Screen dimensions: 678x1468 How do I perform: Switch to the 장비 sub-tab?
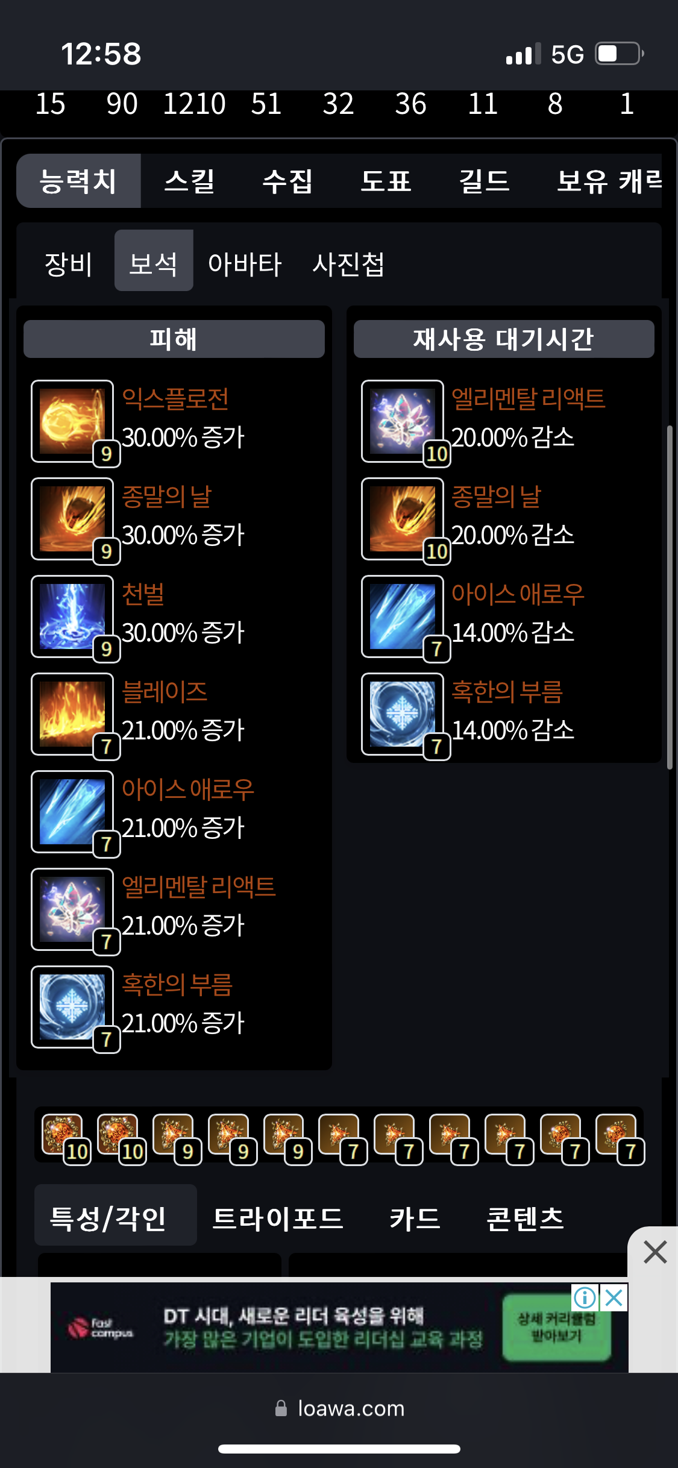(x=68, y=263)
